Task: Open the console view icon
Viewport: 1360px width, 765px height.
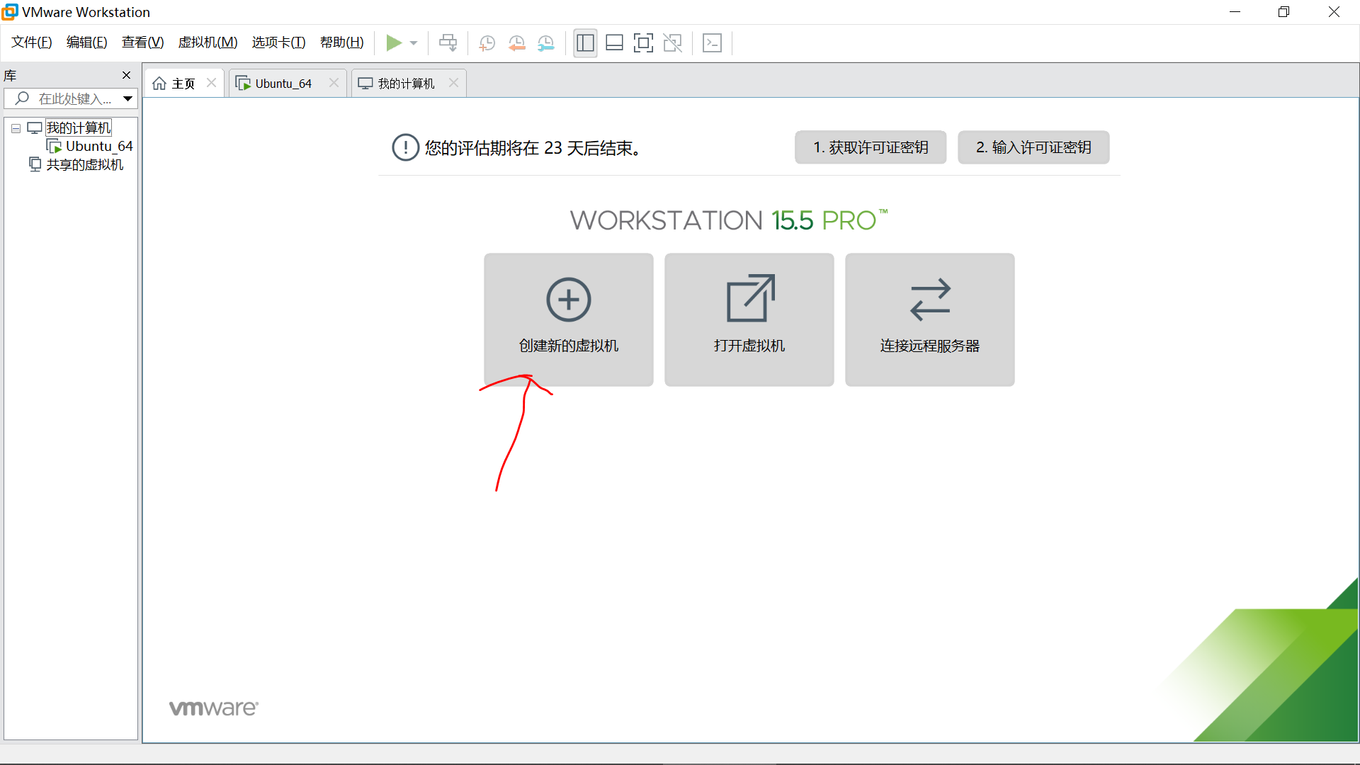Action: tap(712, 43)
